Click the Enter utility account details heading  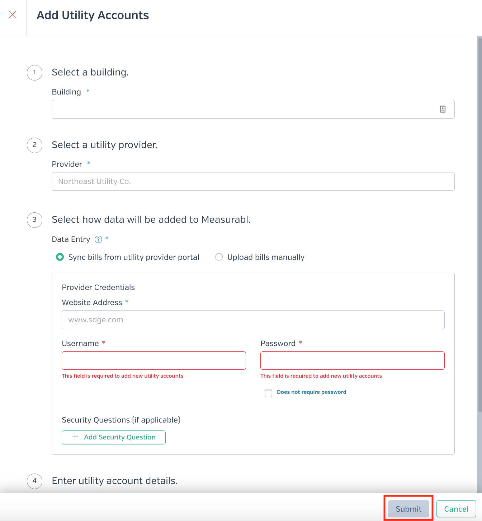click(x=115, y=481)
